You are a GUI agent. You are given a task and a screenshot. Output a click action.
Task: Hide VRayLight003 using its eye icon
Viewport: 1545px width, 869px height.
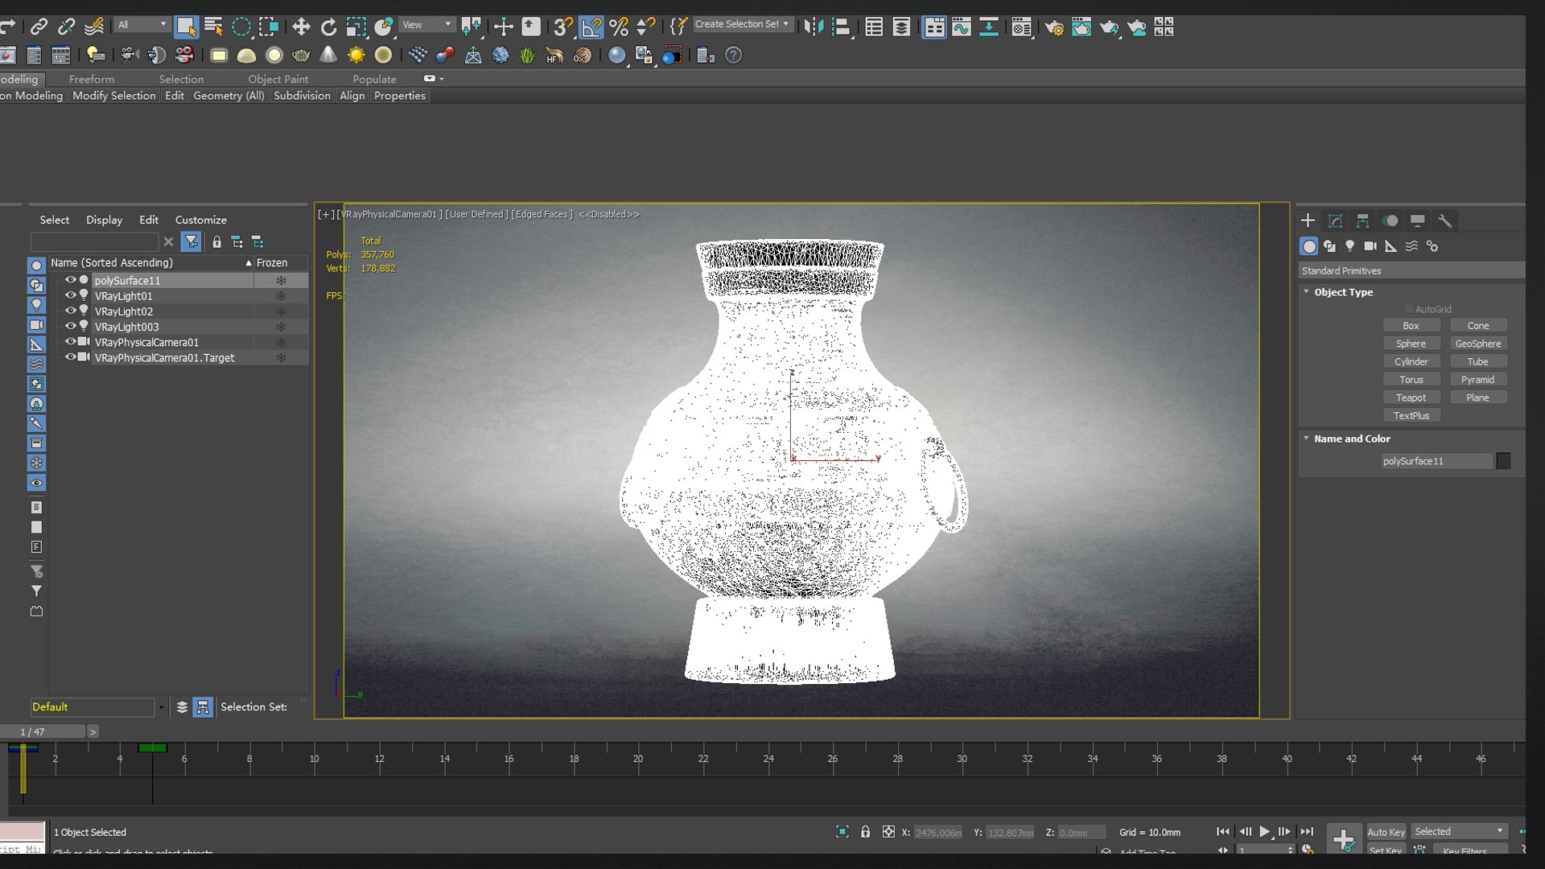[70, 326]
